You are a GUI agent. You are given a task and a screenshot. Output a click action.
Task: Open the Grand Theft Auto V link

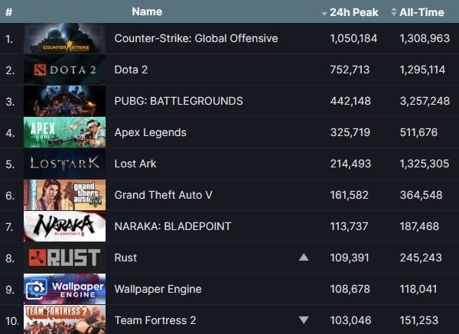click(163, 195)
